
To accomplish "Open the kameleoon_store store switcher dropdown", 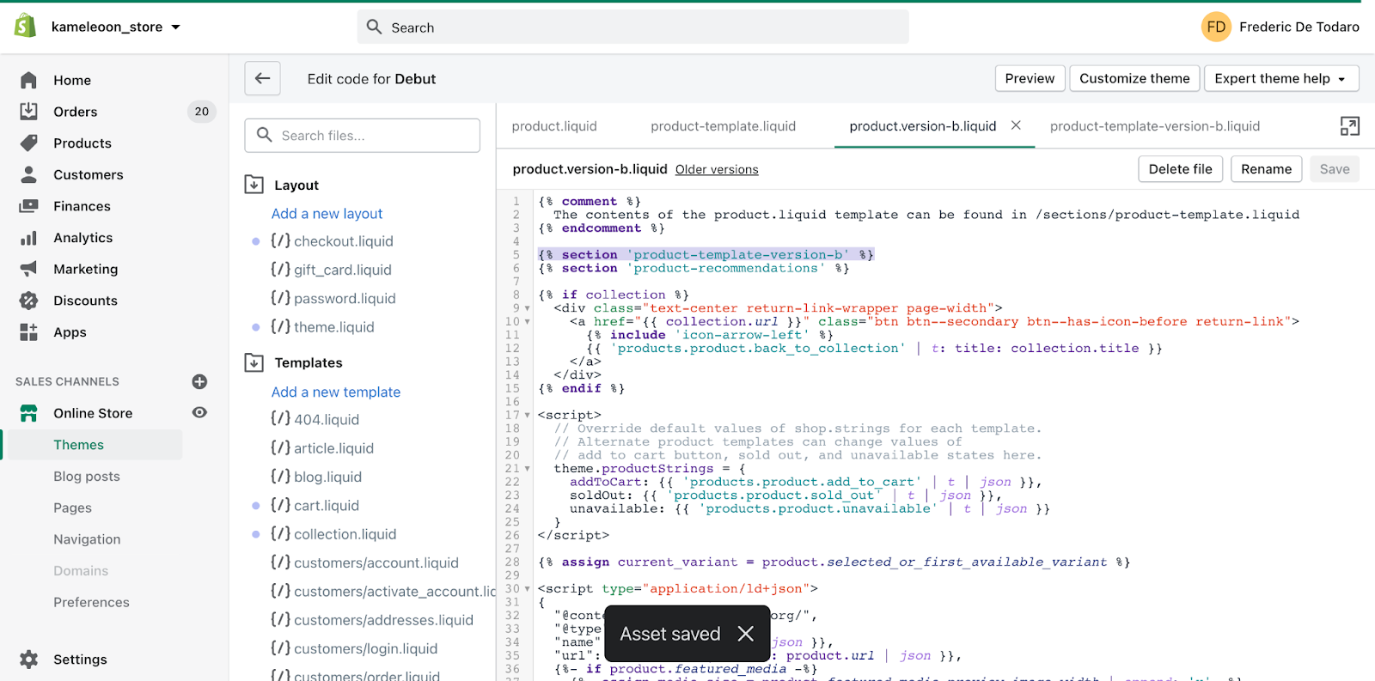I will coord(116,27).
